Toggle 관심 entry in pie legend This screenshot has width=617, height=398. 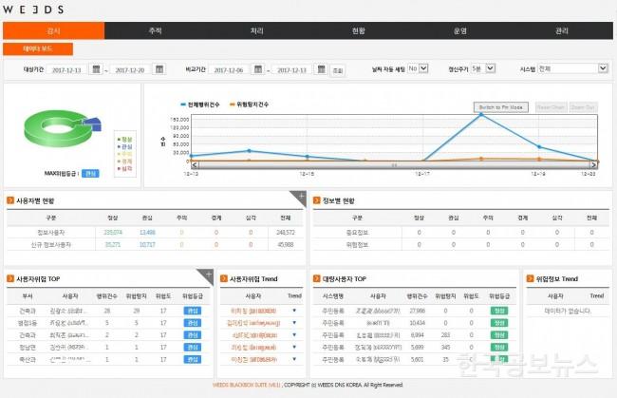(x=125, y=147)
